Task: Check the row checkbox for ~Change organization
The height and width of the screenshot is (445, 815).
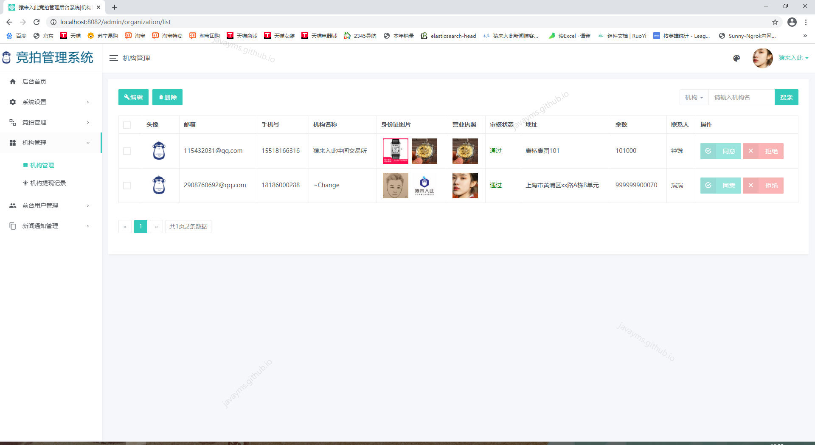Action: (x=127, y=186)
